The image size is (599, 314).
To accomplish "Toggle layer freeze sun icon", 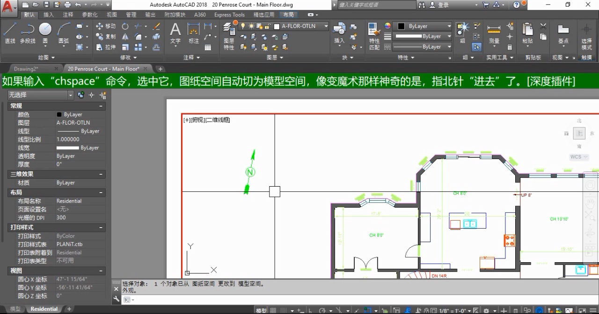I will [x=251, y=26].
